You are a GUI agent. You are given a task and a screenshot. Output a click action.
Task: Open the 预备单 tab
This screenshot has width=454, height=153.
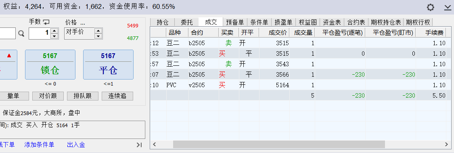(235, 22)
